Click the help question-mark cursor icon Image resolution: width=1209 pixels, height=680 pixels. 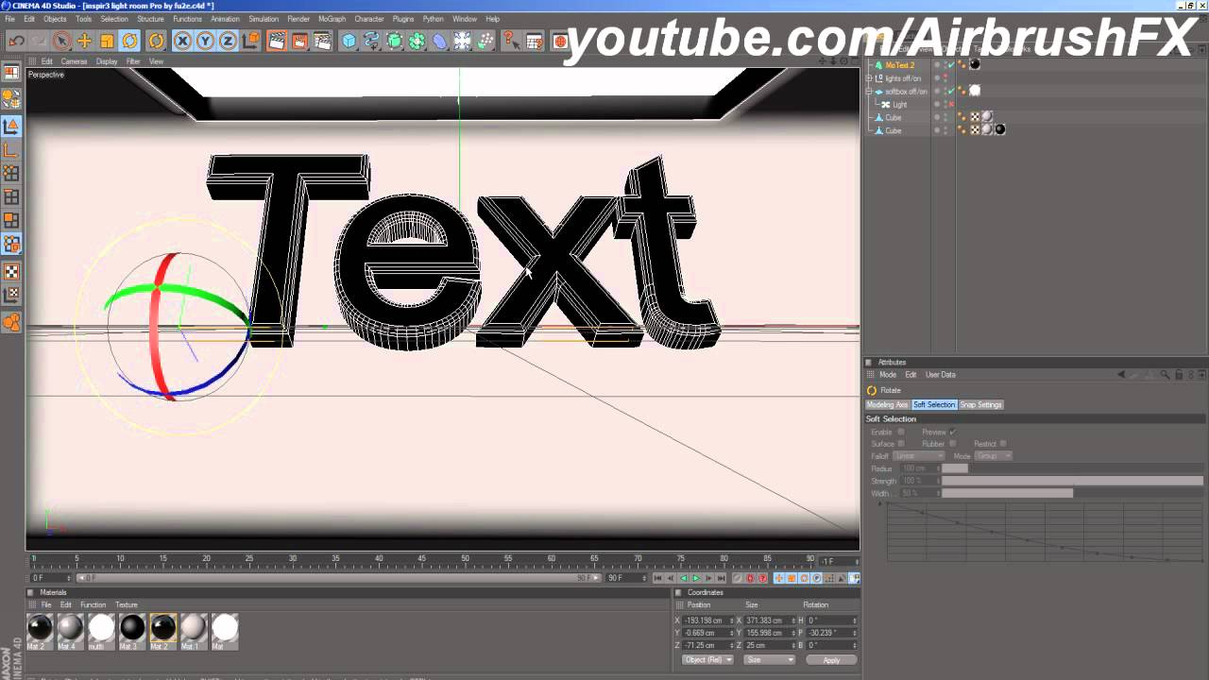click(511, 41)
